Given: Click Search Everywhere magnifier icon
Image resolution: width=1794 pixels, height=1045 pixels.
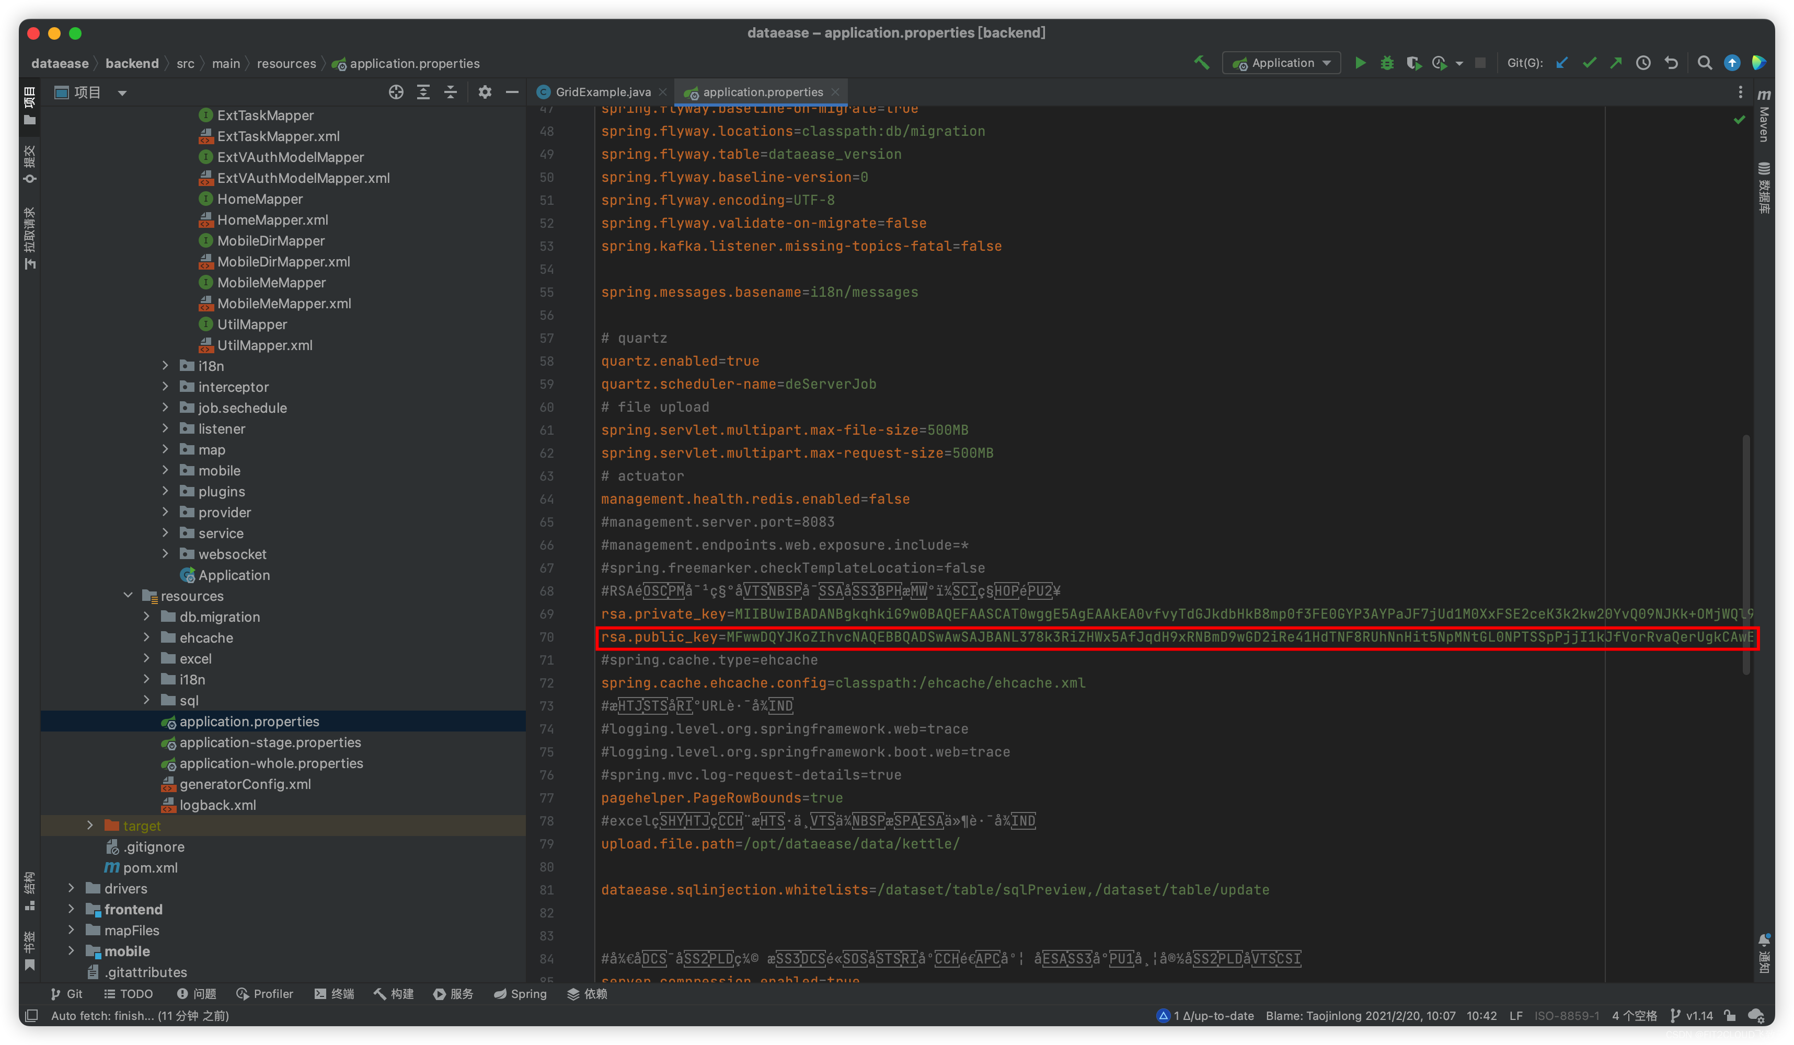Looking at the screenshot, I should [1704, 63].
